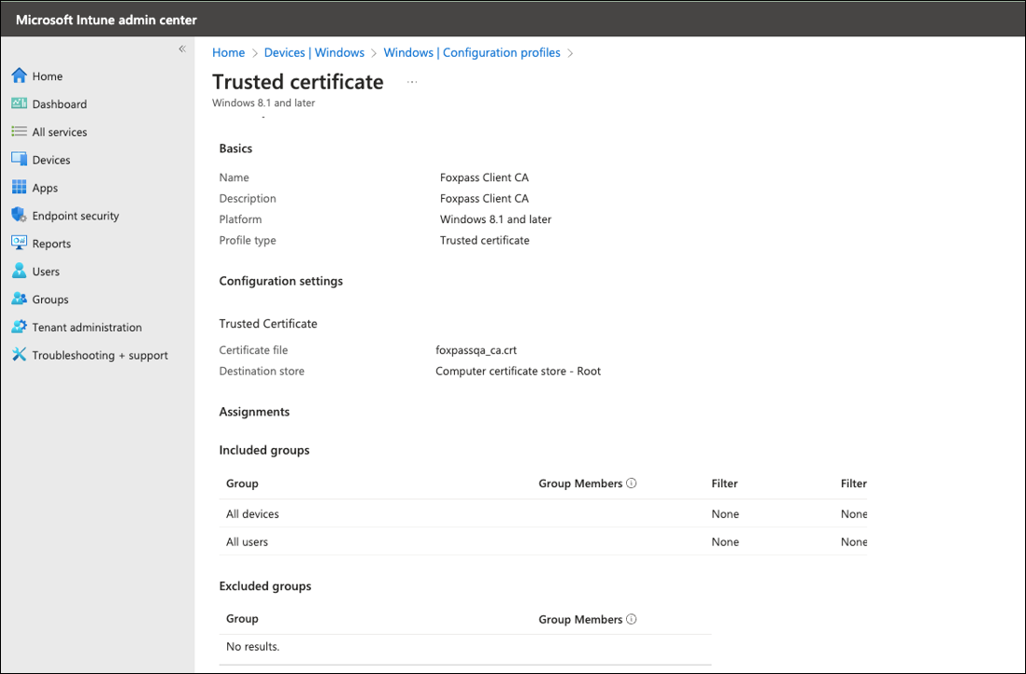The image size is (1026, 674).
Task: Open Windows | Configuration profiles breadcrumb
Action: tap(472, 53)
